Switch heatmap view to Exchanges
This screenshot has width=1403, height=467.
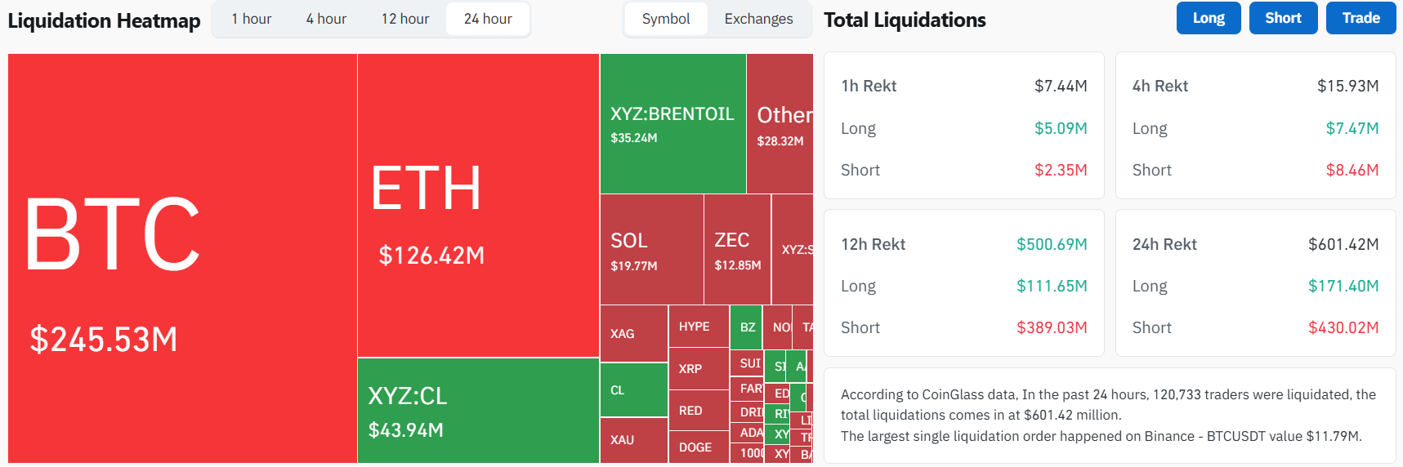click(x=758, y=19)
